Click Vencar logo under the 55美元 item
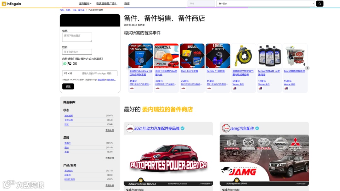The image size is (340, 191). pyautogui.click(x=286, y=88)
